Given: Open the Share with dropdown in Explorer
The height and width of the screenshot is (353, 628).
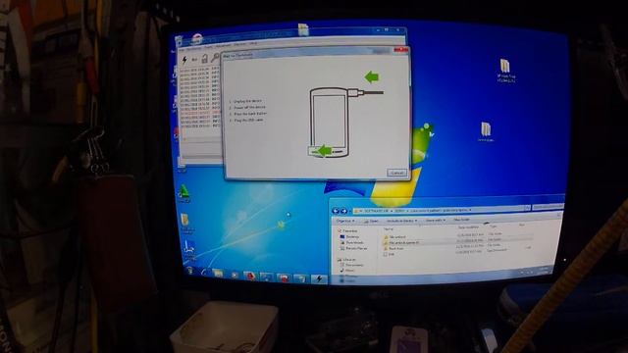Looking at the screenshot, I should pos(435,220).
